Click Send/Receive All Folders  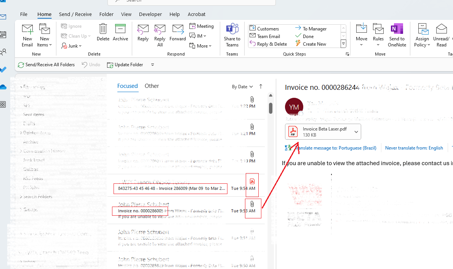pos(46,65)
